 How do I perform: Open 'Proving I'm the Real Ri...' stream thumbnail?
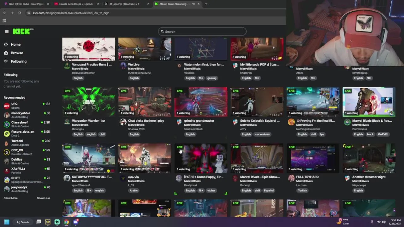click(x=313, y=102)
